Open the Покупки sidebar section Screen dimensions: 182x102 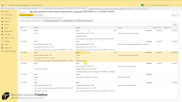7,25
